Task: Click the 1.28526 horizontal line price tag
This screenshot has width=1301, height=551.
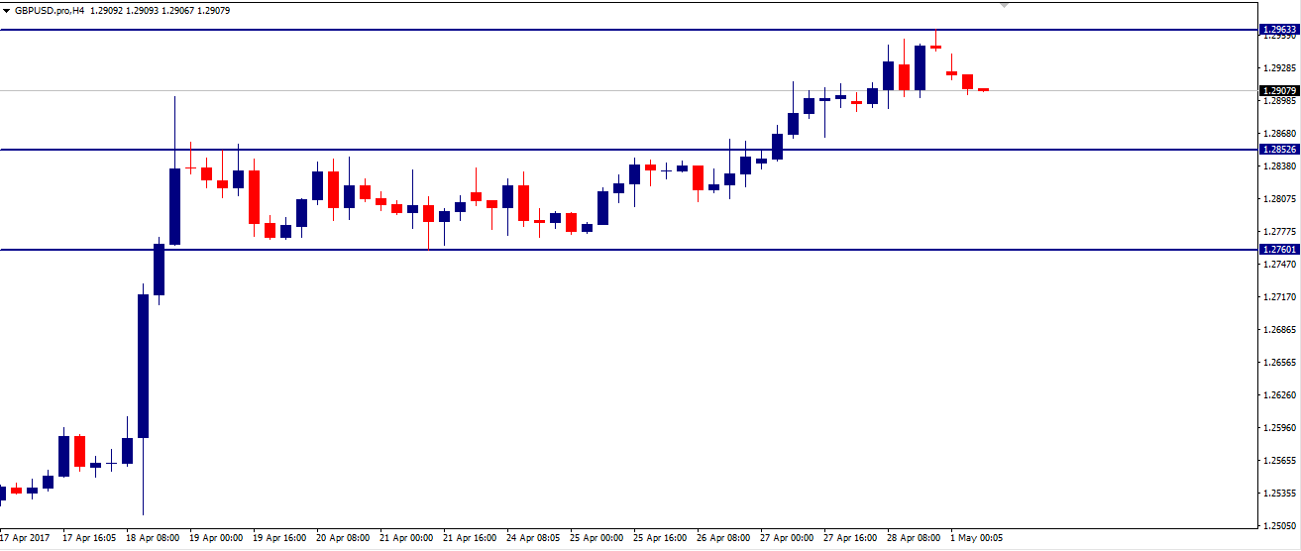Action: [x=1278, y=150]
